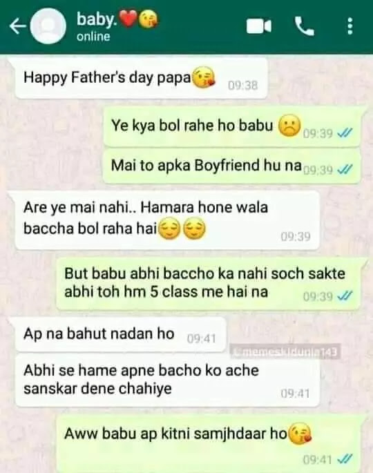Select the 'But babu abhi baccho' message
This screenshot has height=473, width=373.
(208, 284)
